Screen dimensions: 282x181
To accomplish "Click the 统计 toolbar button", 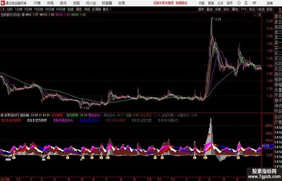I will point(226,9).
